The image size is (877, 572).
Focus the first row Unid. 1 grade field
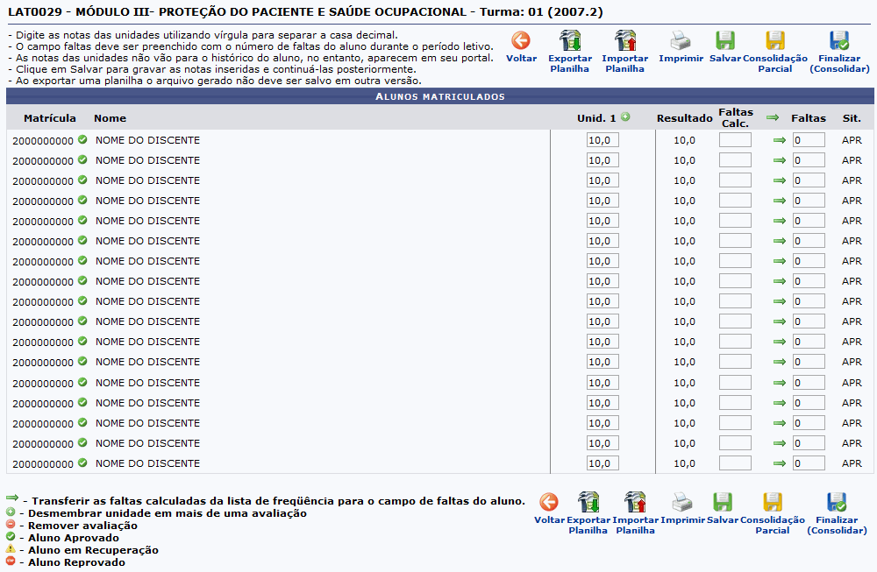[x=602, y=140]
